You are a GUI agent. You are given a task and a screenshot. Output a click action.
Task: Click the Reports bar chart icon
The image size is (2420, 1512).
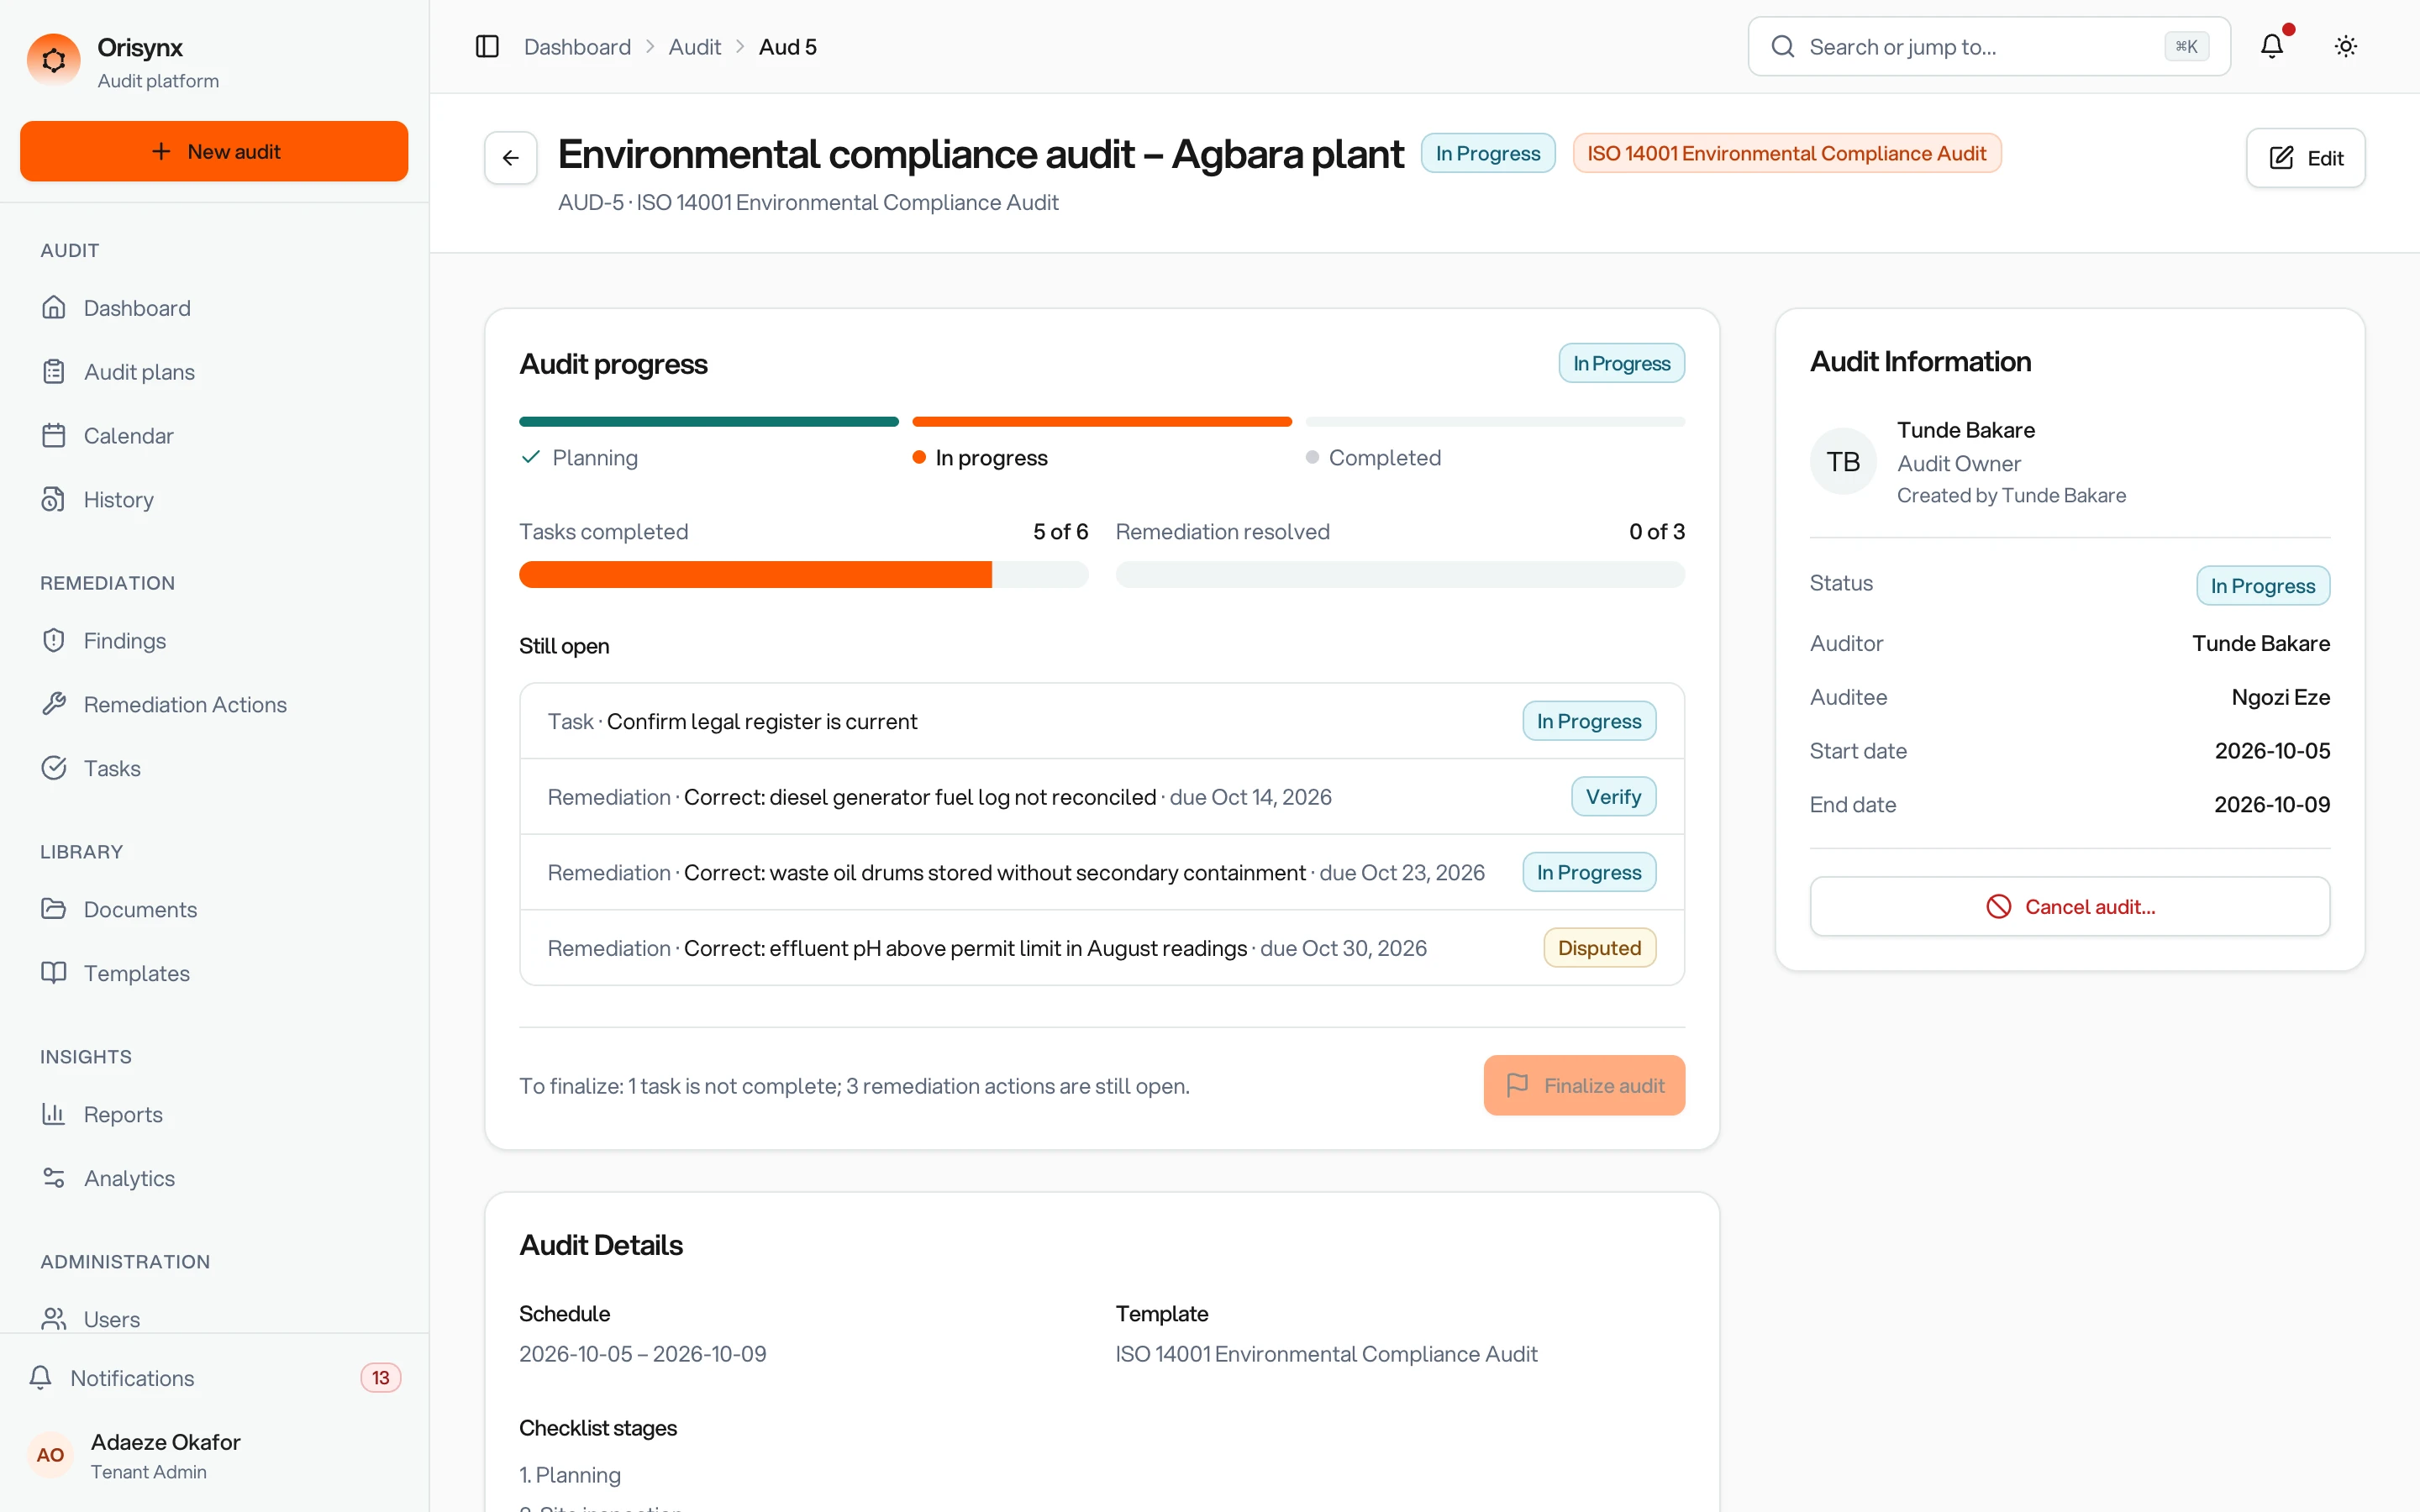[x=54, y=1115]
